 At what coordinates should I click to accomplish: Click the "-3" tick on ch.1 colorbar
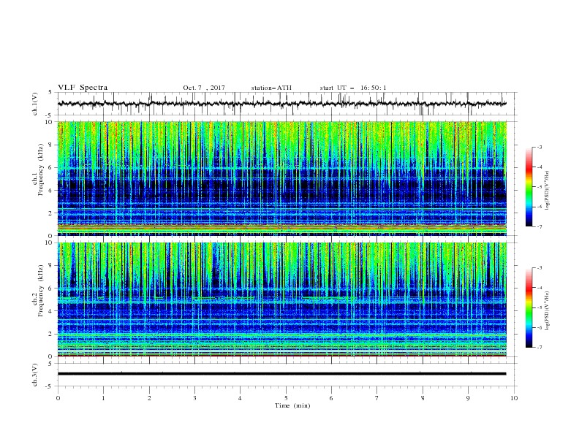[539, 147]
